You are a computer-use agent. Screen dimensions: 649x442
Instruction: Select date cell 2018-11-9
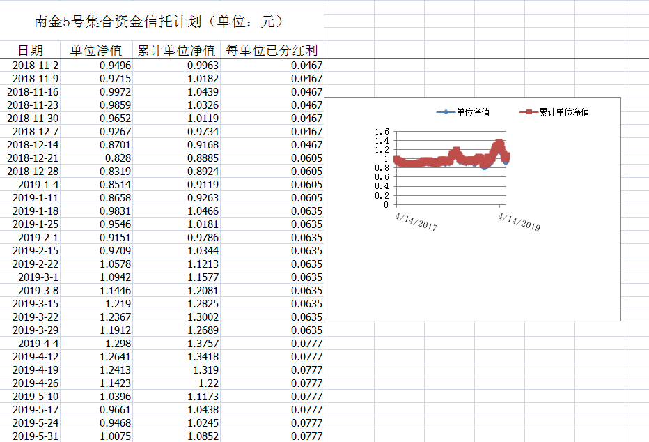pos(30,78)
